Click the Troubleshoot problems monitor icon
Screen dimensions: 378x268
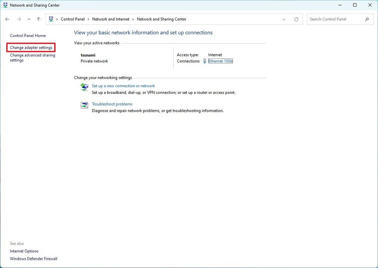pyautogui.click(x=84, y=105)
